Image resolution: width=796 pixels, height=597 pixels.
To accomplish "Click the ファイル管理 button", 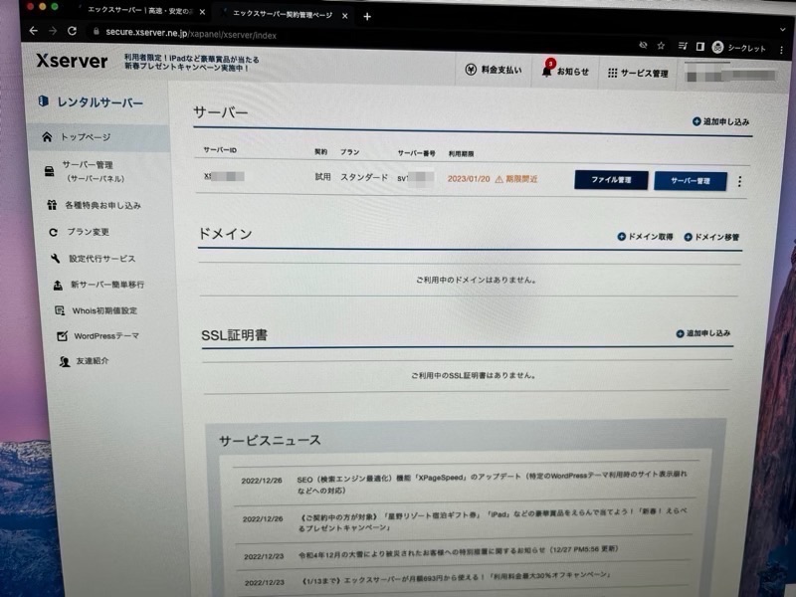I will tap(611, 180).
